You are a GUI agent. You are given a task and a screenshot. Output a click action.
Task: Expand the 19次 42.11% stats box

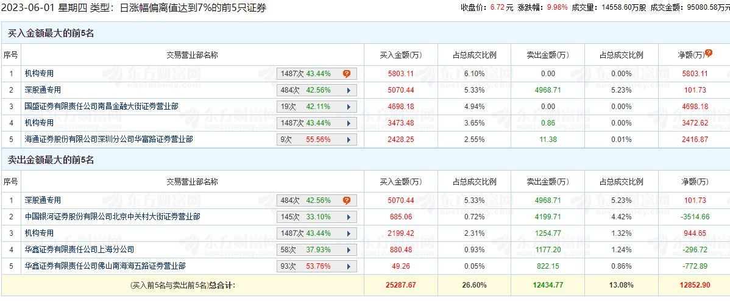316,107
